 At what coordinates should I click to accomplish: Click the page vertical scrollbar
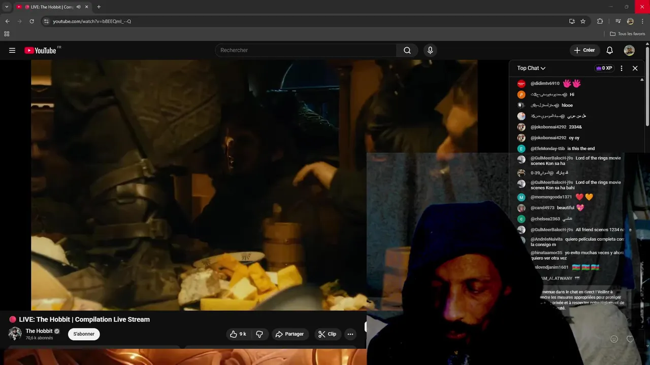click(x=647, y=86)
